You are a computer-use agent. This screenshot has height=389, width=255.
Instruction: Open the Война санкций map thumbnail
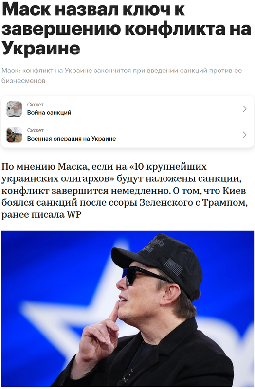(x=14, y=109)
